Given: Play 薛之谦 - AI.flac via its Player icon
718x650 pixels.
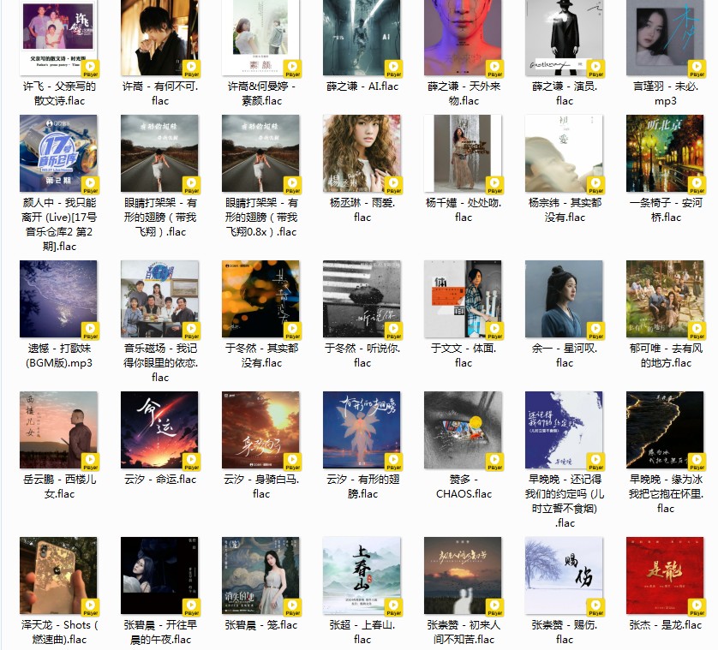Looking at the screenshot, I should [393, 66].
